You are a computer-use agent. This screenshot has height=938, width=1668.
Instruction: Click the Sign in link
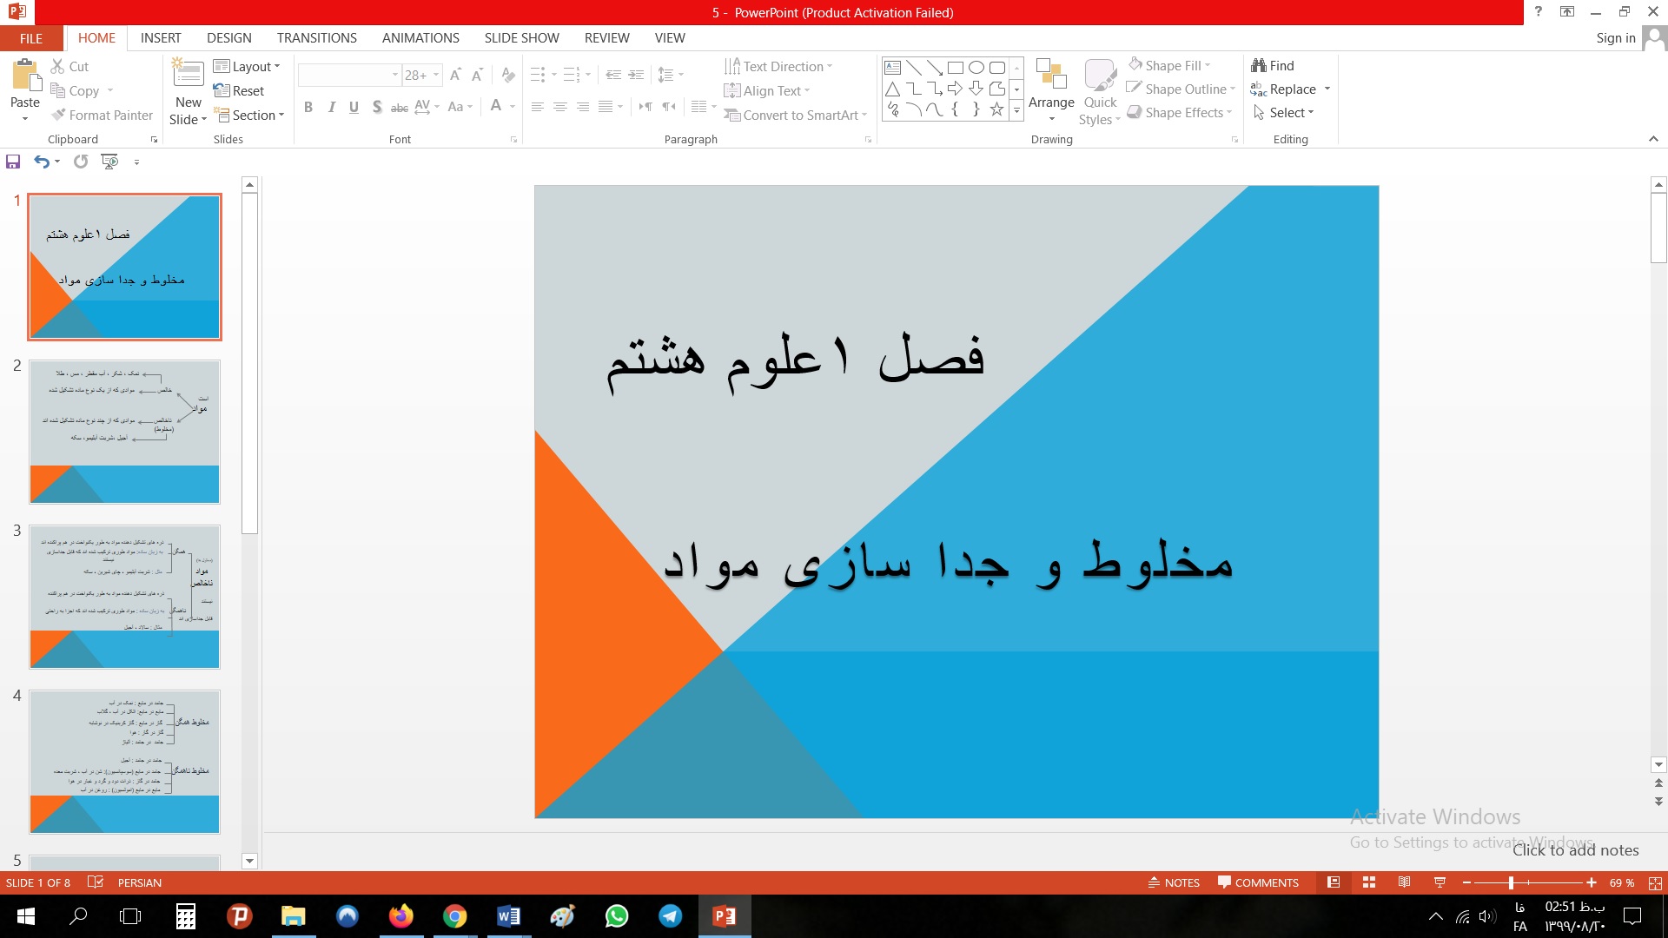pyautogui.click(x=1615, y=37)
